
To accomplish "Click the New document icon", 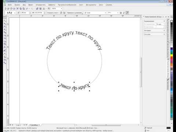I will (5, 8).
